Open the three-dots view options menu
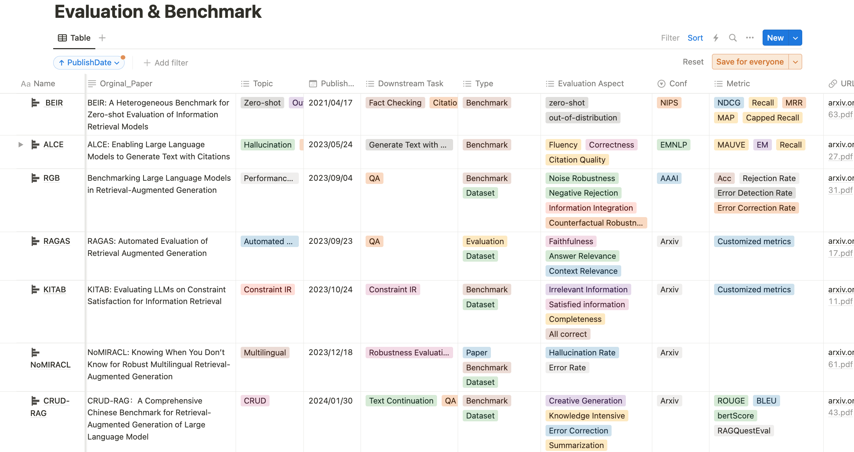 pyautogui.click(x=750, y=38)
